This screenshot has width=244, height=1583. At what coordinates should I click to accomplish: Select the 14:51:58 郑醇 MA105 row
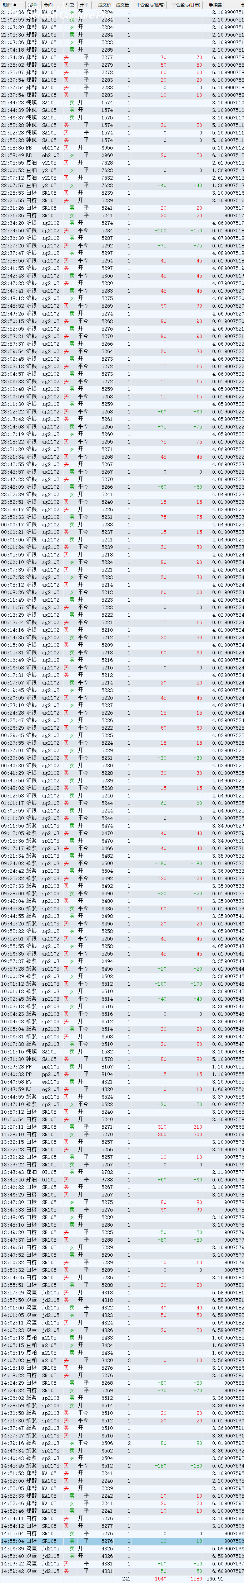pyautogui.click(x=122, y=1474)
